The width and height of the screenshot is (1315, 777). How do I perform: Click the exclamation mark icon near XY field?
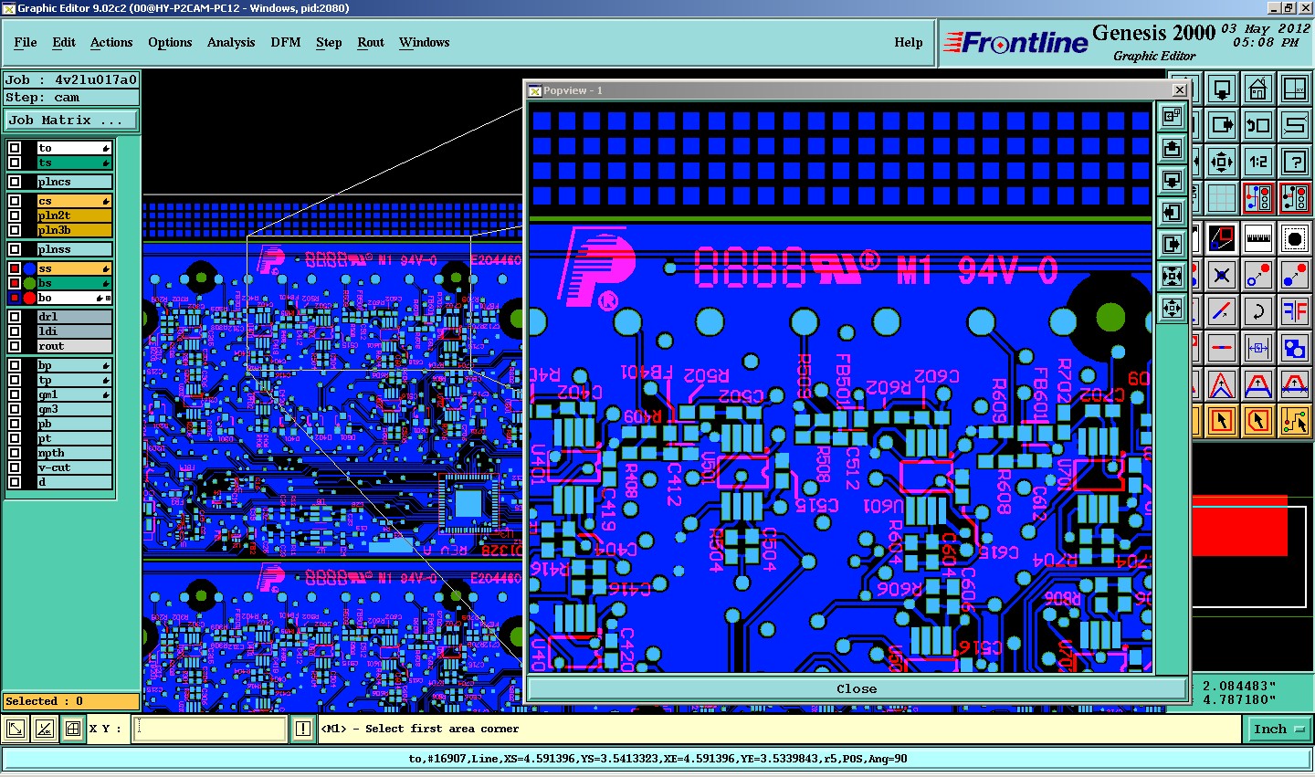[303, 729]
